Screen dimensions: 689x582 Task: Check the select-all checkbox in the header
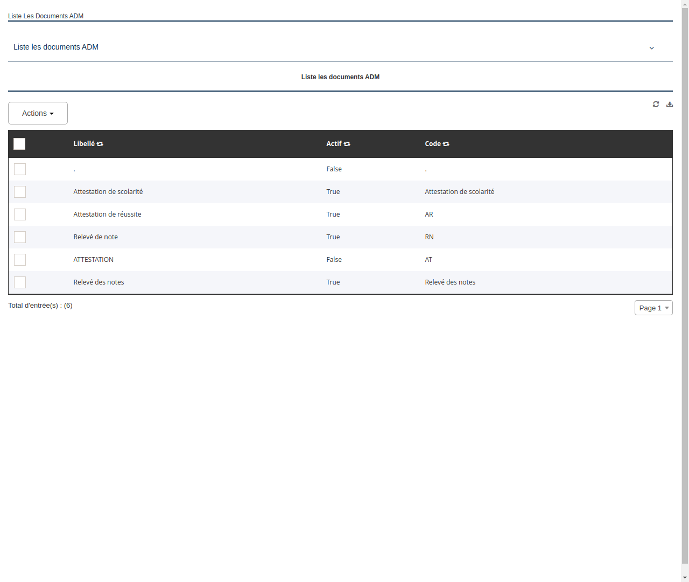[x=19, y=144]
